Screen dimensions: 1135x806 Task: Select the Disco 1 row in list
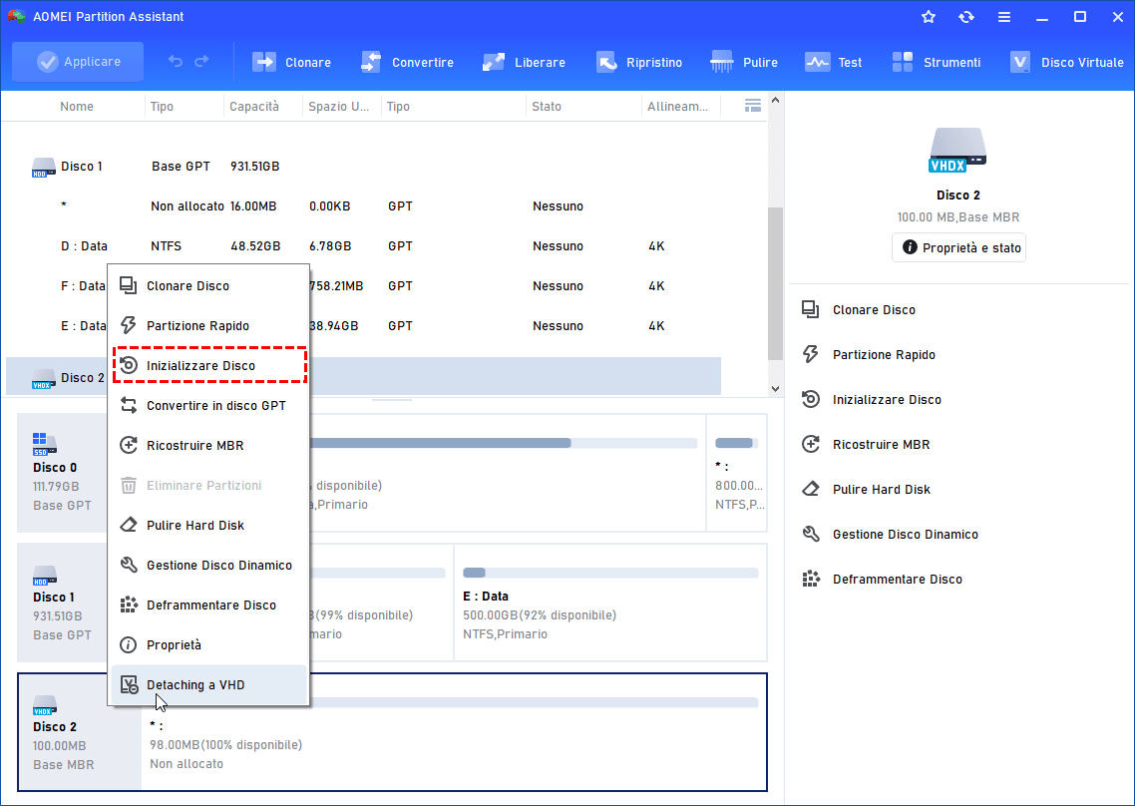pos(363,167)
